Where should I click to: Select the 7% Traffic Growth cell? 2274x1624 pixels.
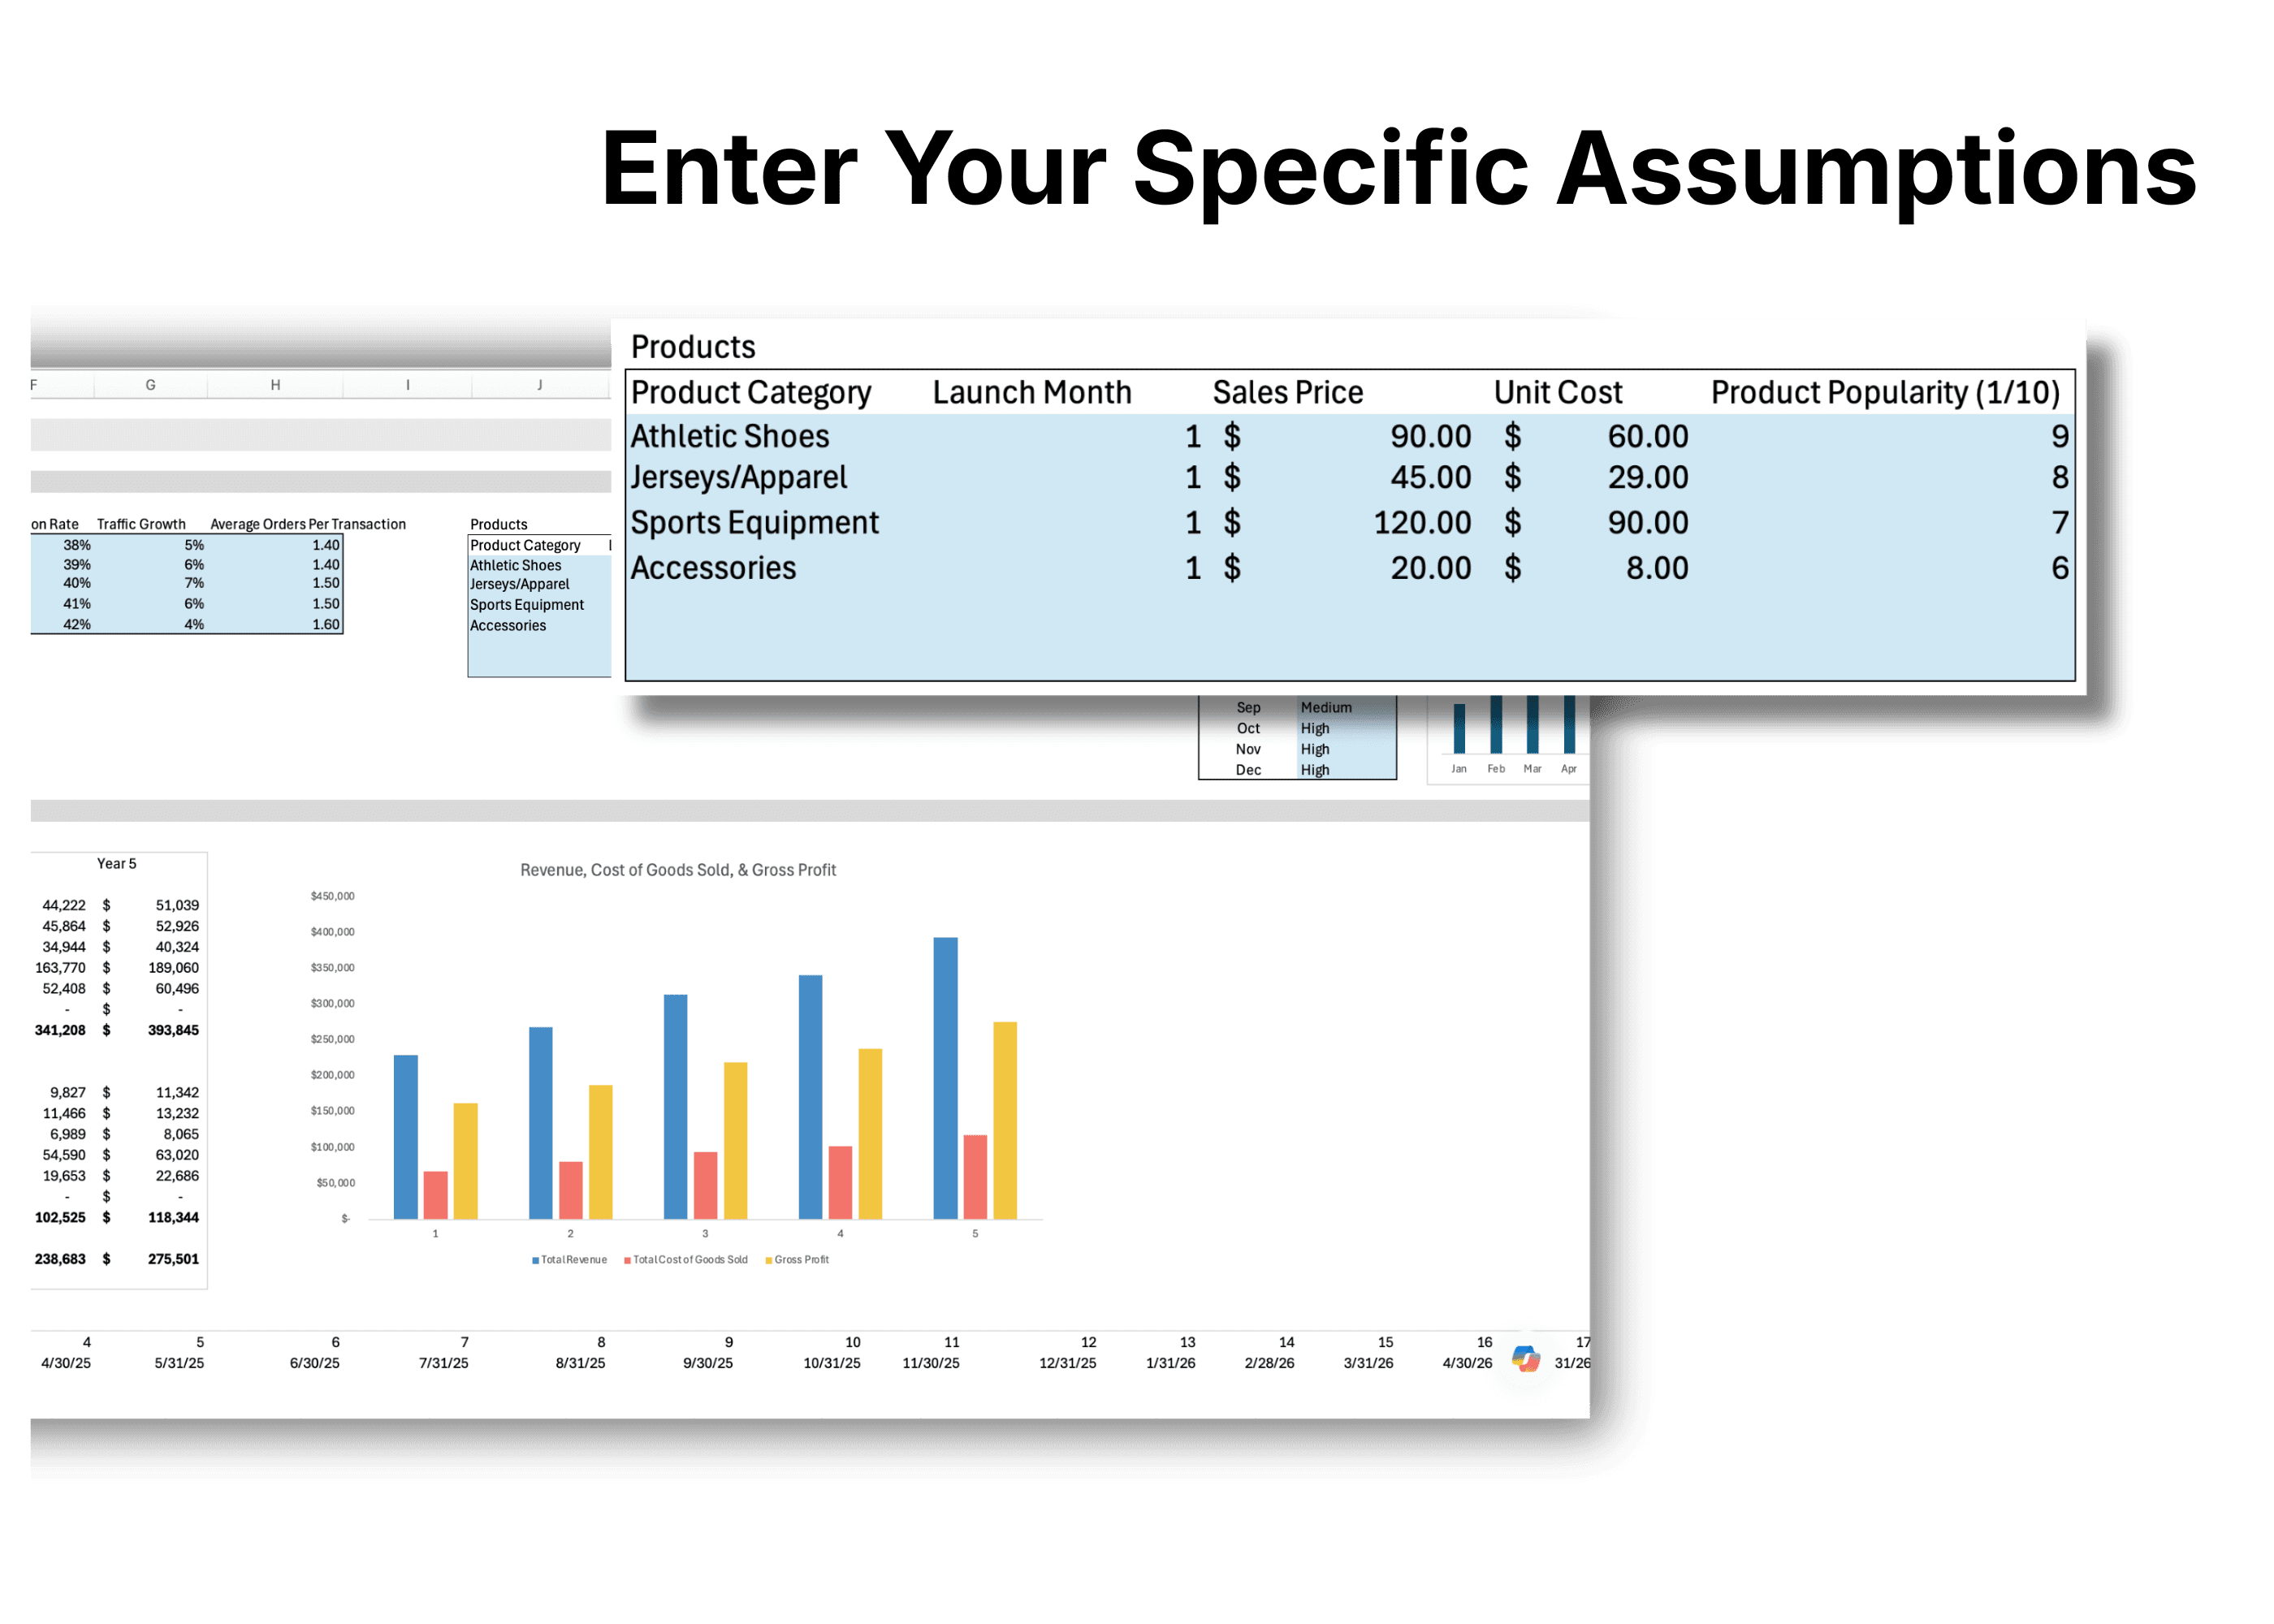coord(194,583)
